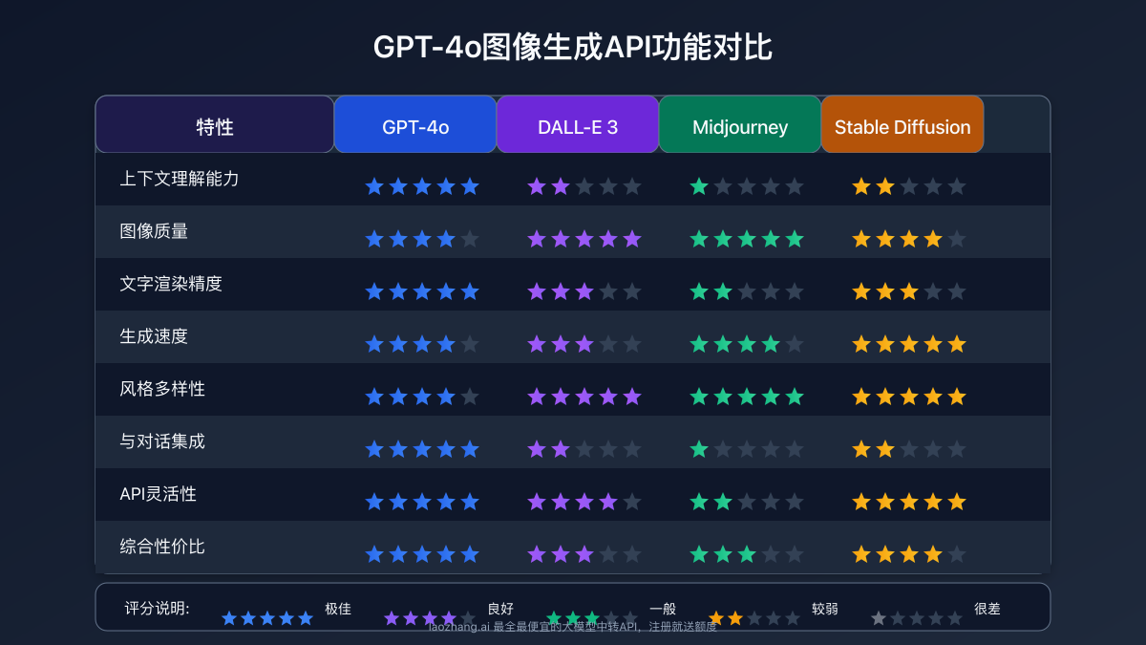
Task: Pick DALL-E 3 stars in 综合性价比 row
Action: [x=584, y=554]
